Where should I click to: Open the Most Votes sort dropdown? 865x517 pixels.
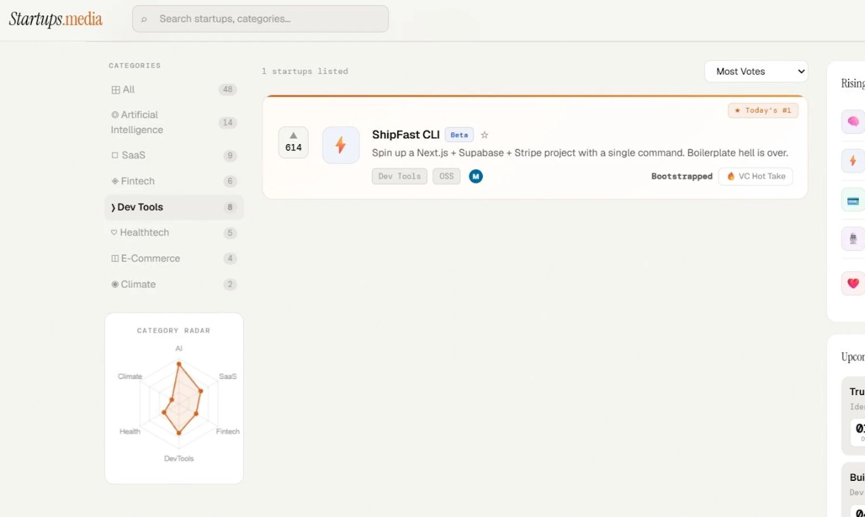click(756, 71)
